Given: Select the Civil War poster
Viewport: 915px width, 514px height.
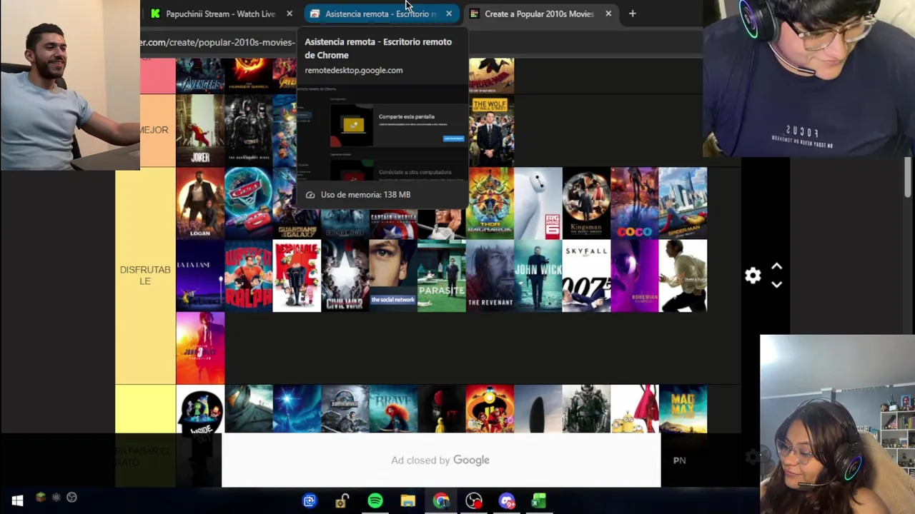Looking at the screenshot, I should coord(345,276).
